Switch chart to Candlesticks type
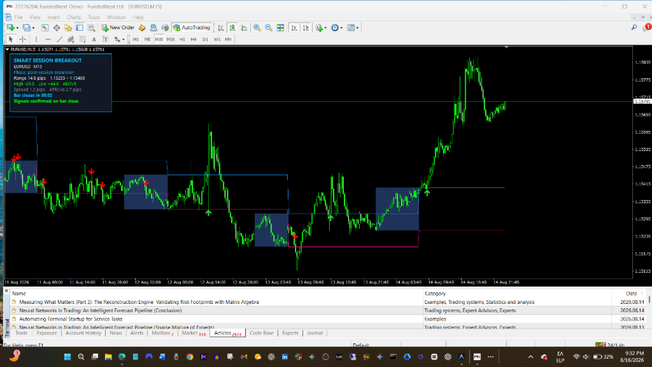Viewport: 652px width, 367px height. coord(232,28)
